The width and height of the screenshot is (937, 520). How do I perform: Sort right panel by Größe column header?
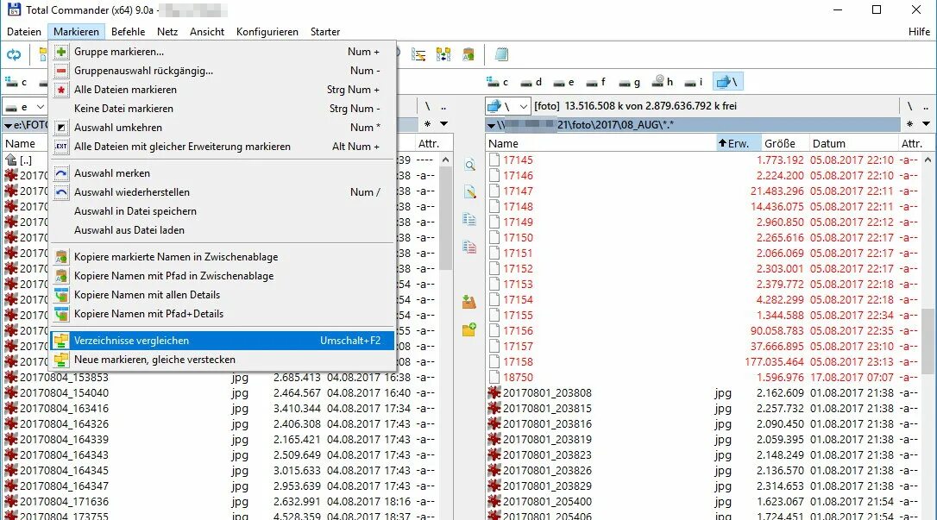click(x=783, y=143)
